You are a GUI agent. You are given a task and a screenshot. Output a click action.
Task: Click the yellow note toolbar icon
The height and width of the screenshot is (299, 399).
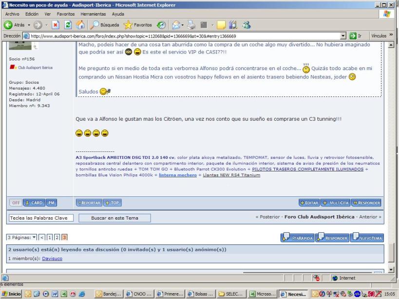coord(221,25)
